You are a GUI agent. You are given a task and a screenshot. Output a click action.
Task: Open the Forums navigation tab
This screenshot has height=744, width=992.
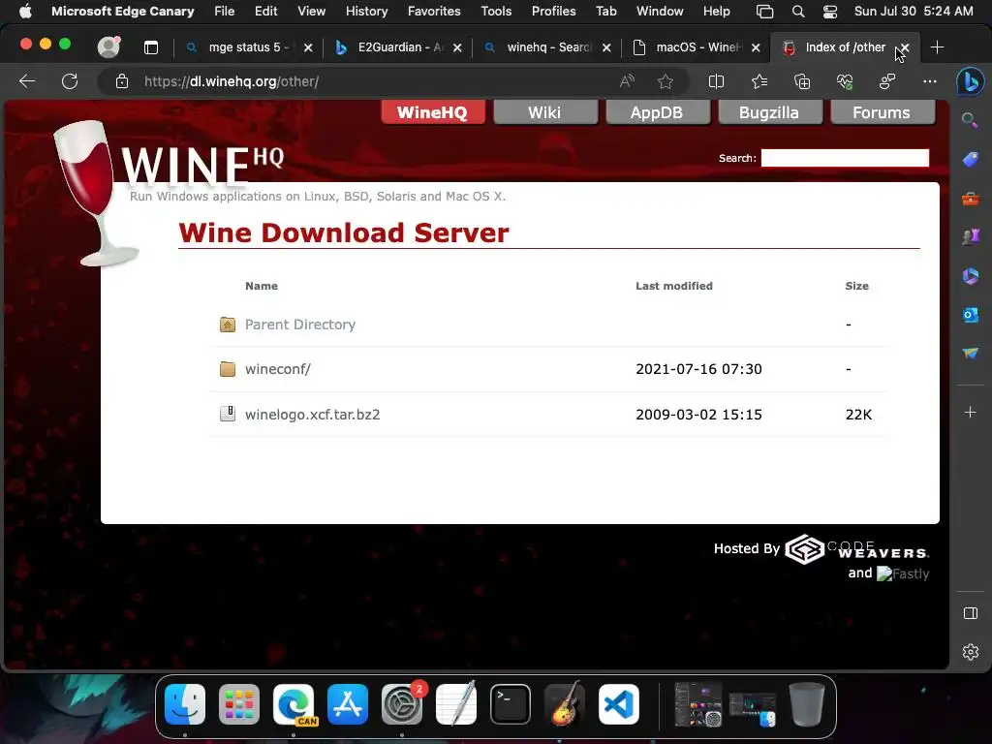882,112
